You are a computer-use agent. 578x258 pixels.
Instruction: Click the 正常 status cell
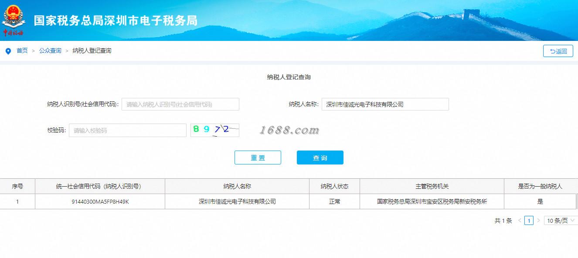tap(334, 201)
